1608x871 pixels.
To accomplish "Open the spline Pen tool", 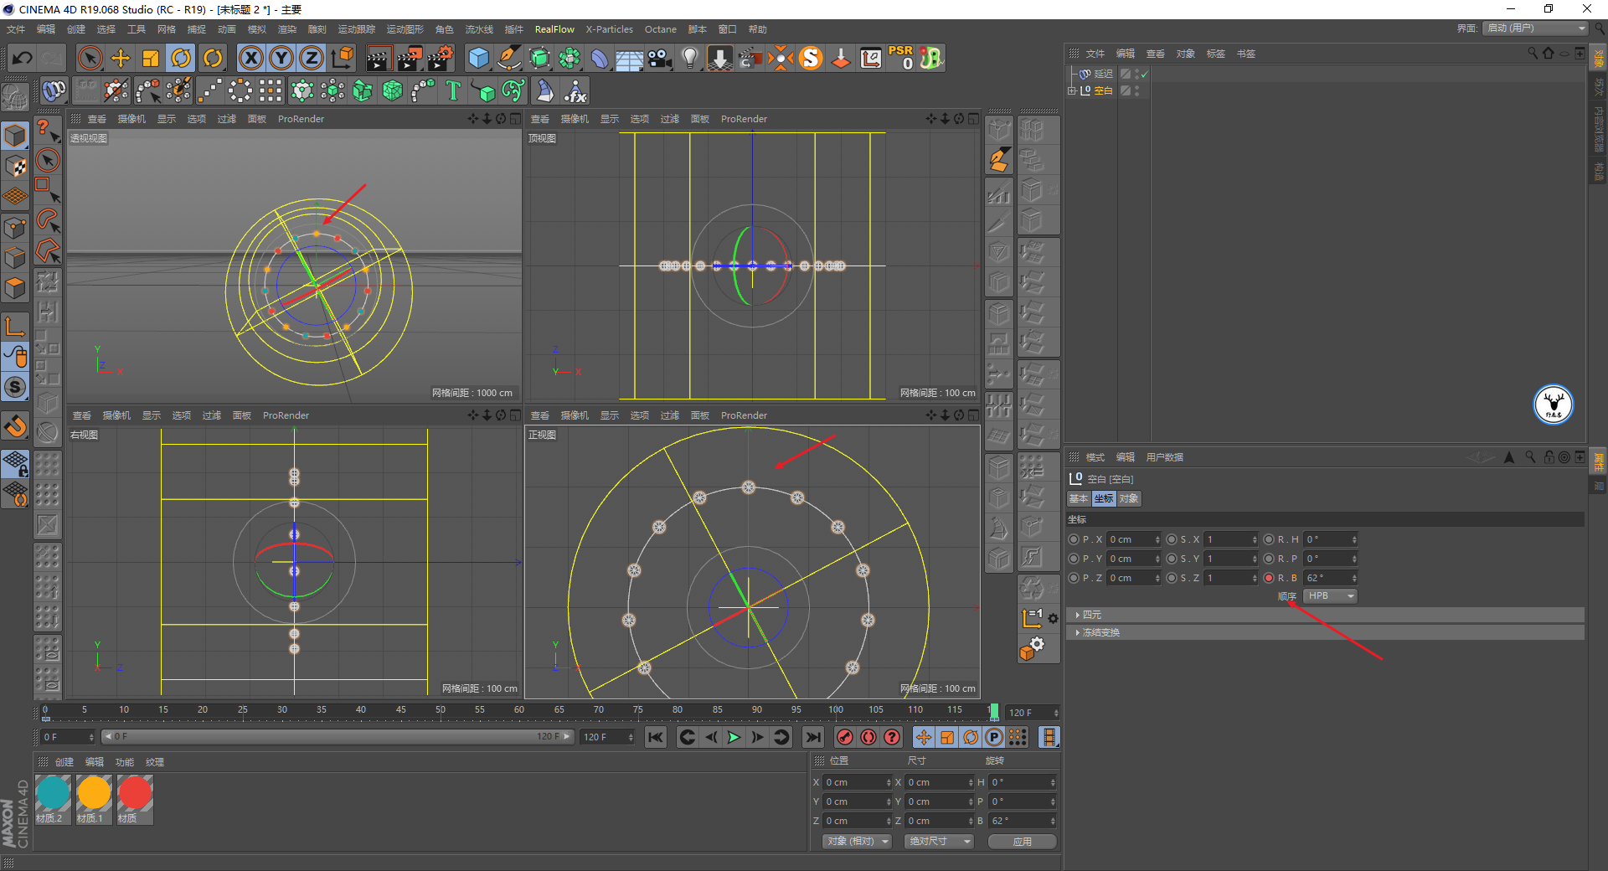I will point(508,58).
